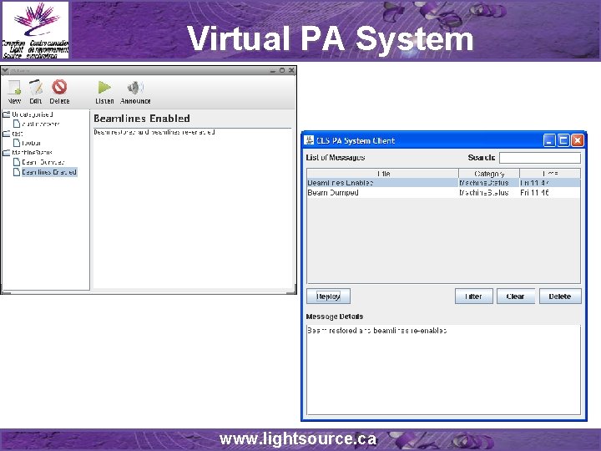Click Delete button in PA System Client
The width and height of the screenshot is (601, 451).
(560, 296)
